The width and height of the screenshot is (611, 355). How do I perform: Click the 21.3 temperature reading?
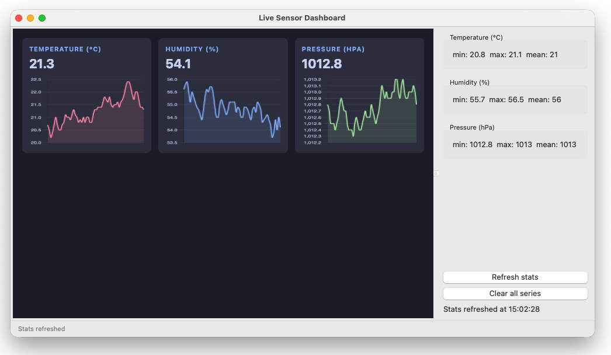coord(41,64)
